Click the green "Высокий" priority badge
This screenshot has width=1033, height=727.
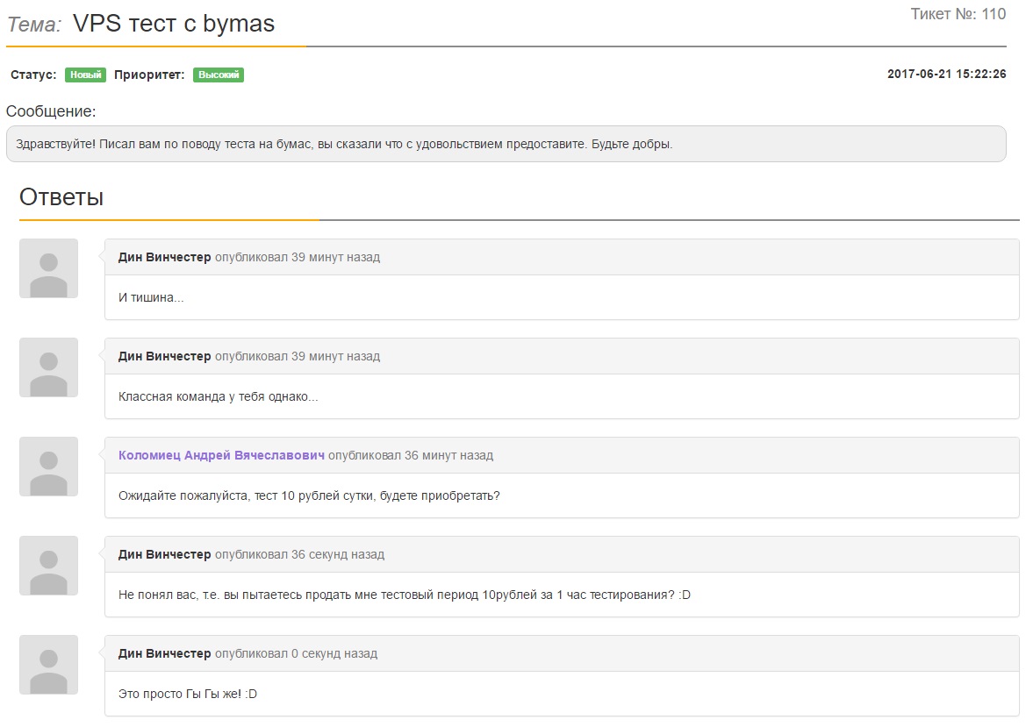[219, 75]
